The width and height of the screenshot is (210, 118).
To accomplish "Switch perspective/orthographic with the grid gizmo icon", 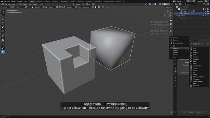I will click(171, 31).
